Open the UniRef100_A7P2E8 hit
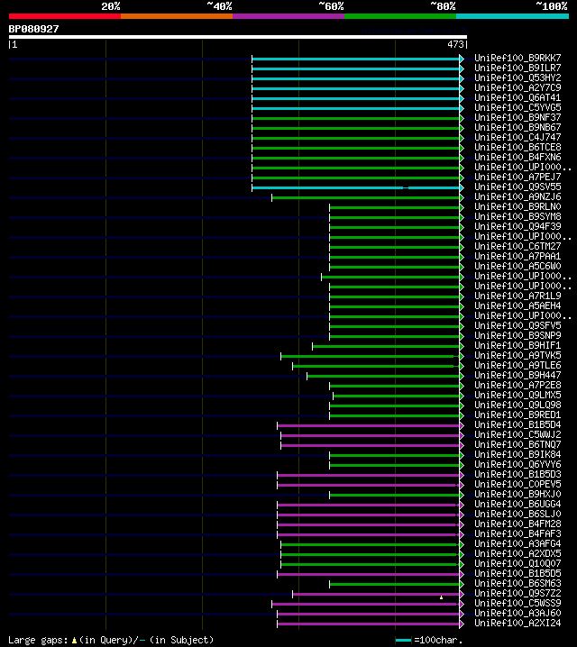The width and height of the screenshot is (577, 647). [517, 385]
